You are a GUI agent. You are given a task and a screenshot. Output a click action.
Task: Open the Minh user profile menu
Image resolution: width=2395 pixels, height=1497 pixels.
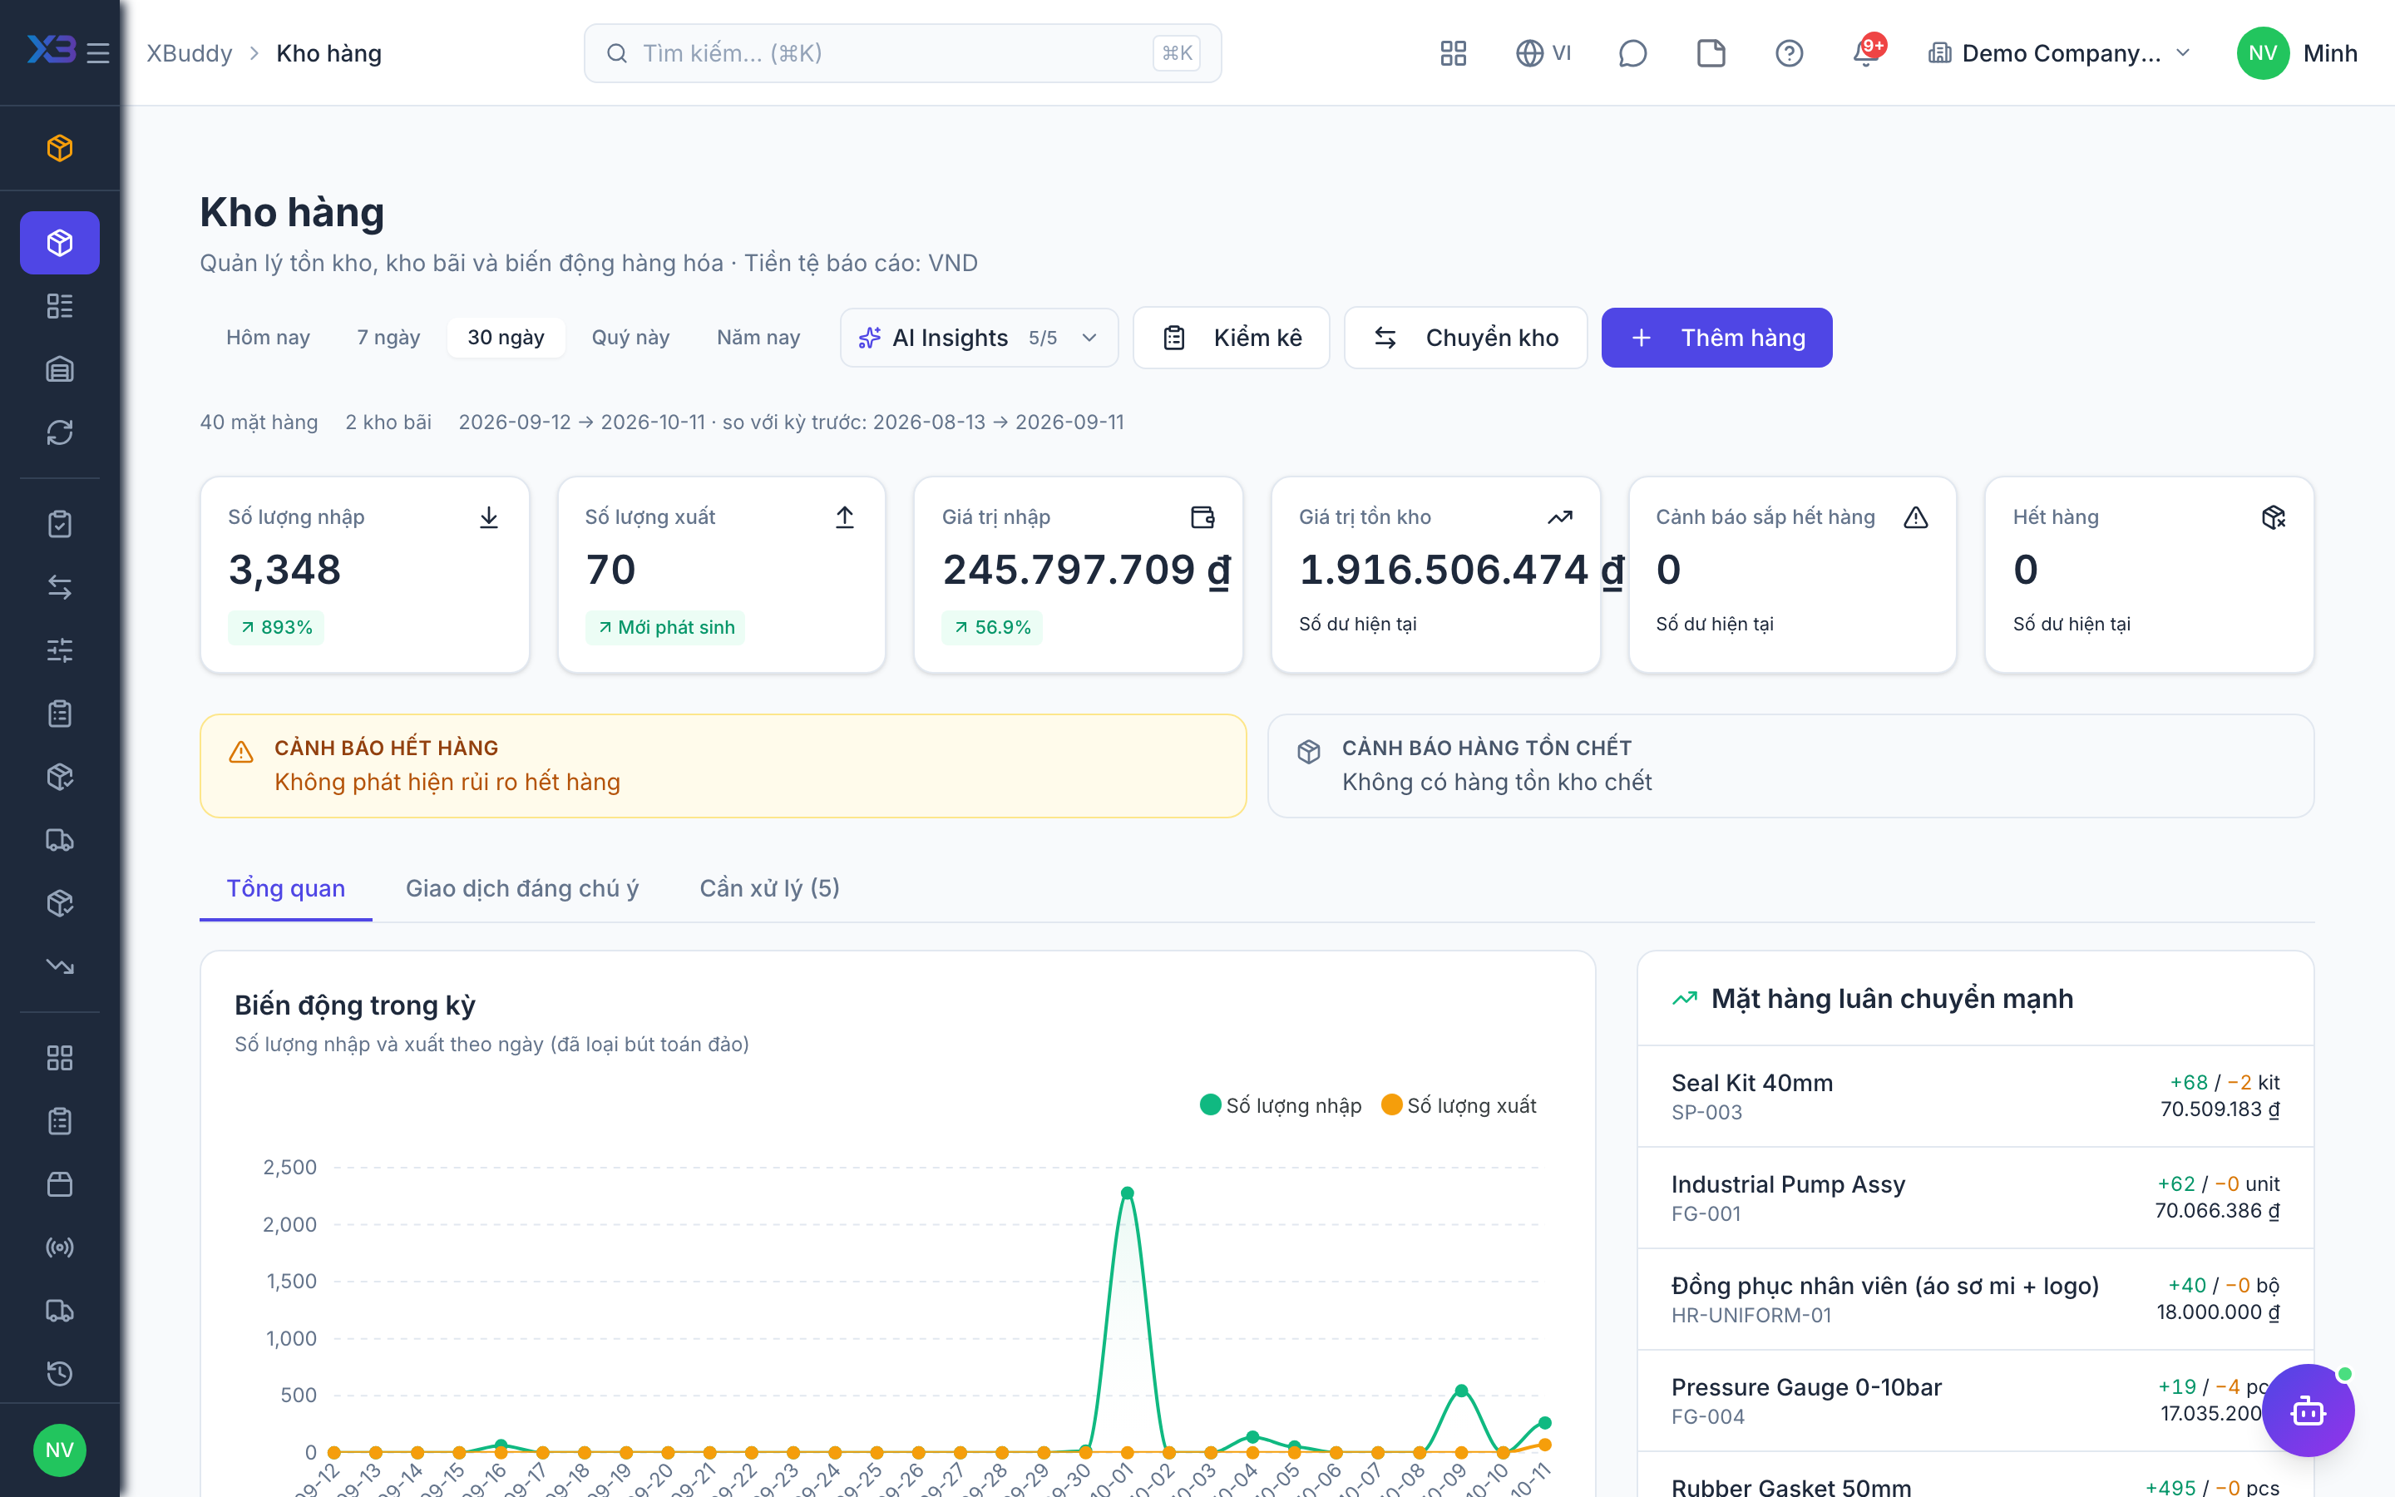pos(2297,53)
